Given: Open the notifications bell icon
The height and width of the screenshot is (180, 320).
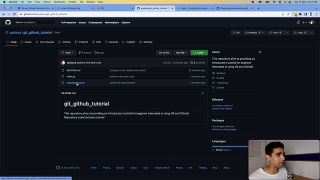Looking at the screenshot, I should 298,22.
